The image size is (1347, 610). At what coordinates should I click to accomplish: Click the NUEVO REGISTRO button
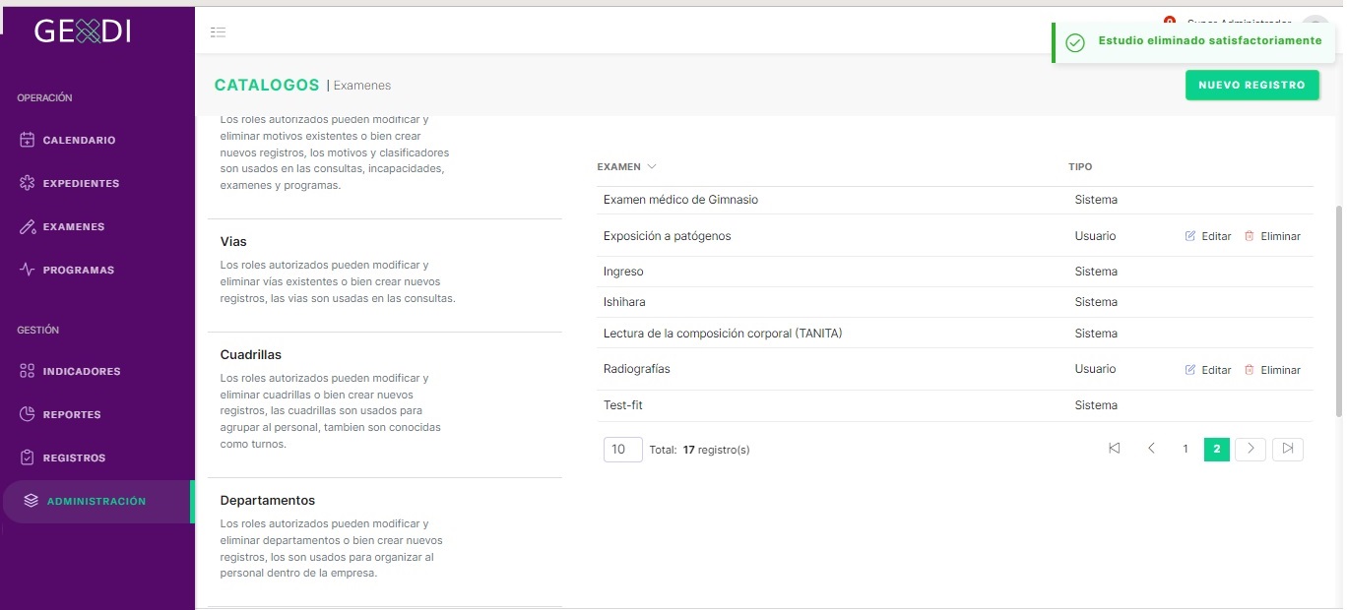click(x=1251, y=86)
